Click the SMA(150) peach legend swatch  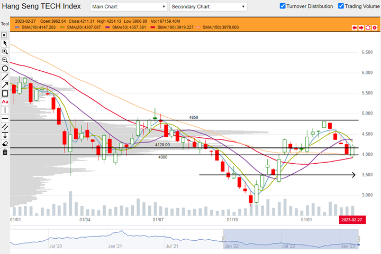pos(198,27)
